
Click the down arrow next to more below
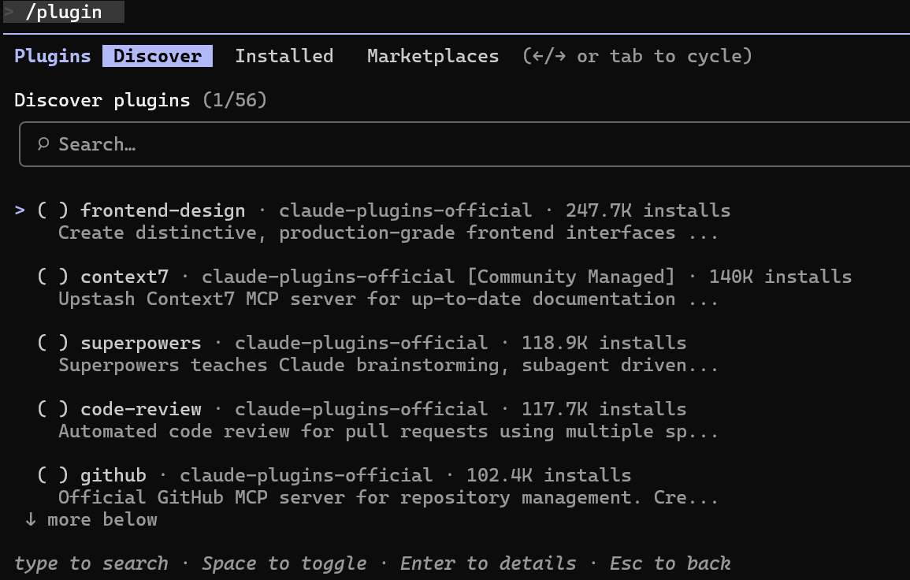(x=31, y=519)
